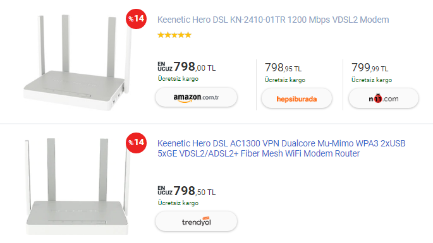
Task: Click Ücretsiz kargo text under n11 price
Action: (372, 80)
